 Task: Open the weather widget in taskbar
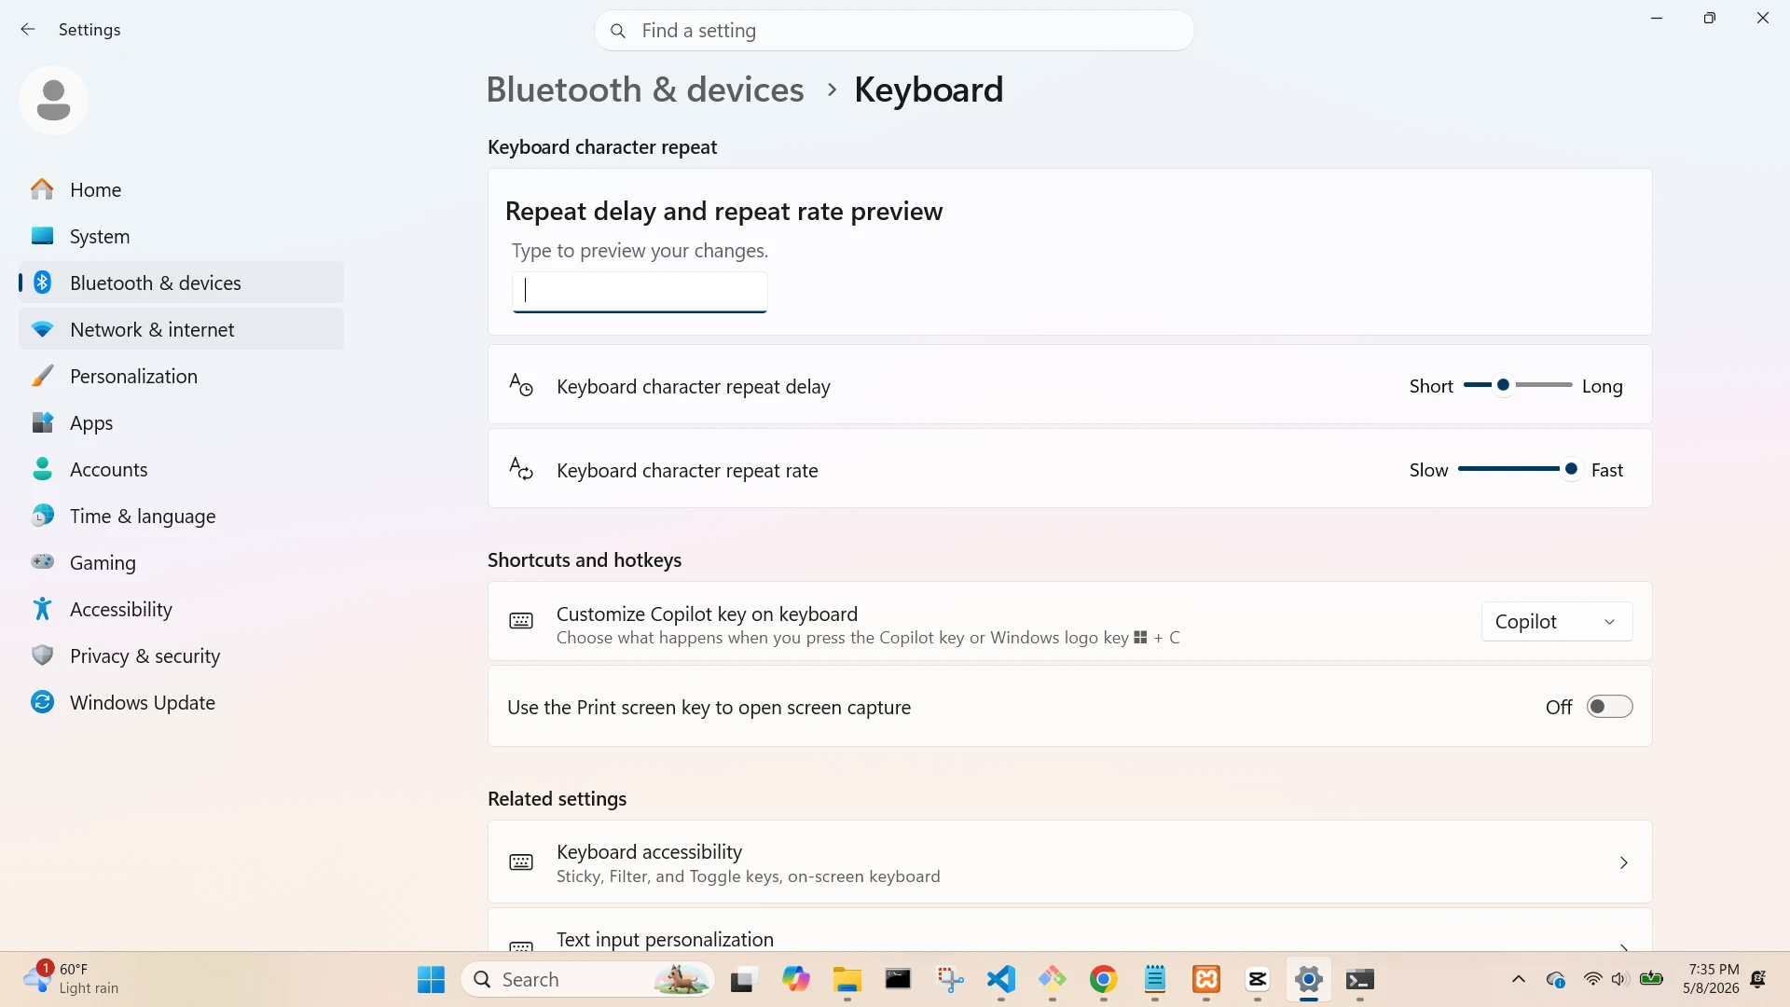click(73, 979)
